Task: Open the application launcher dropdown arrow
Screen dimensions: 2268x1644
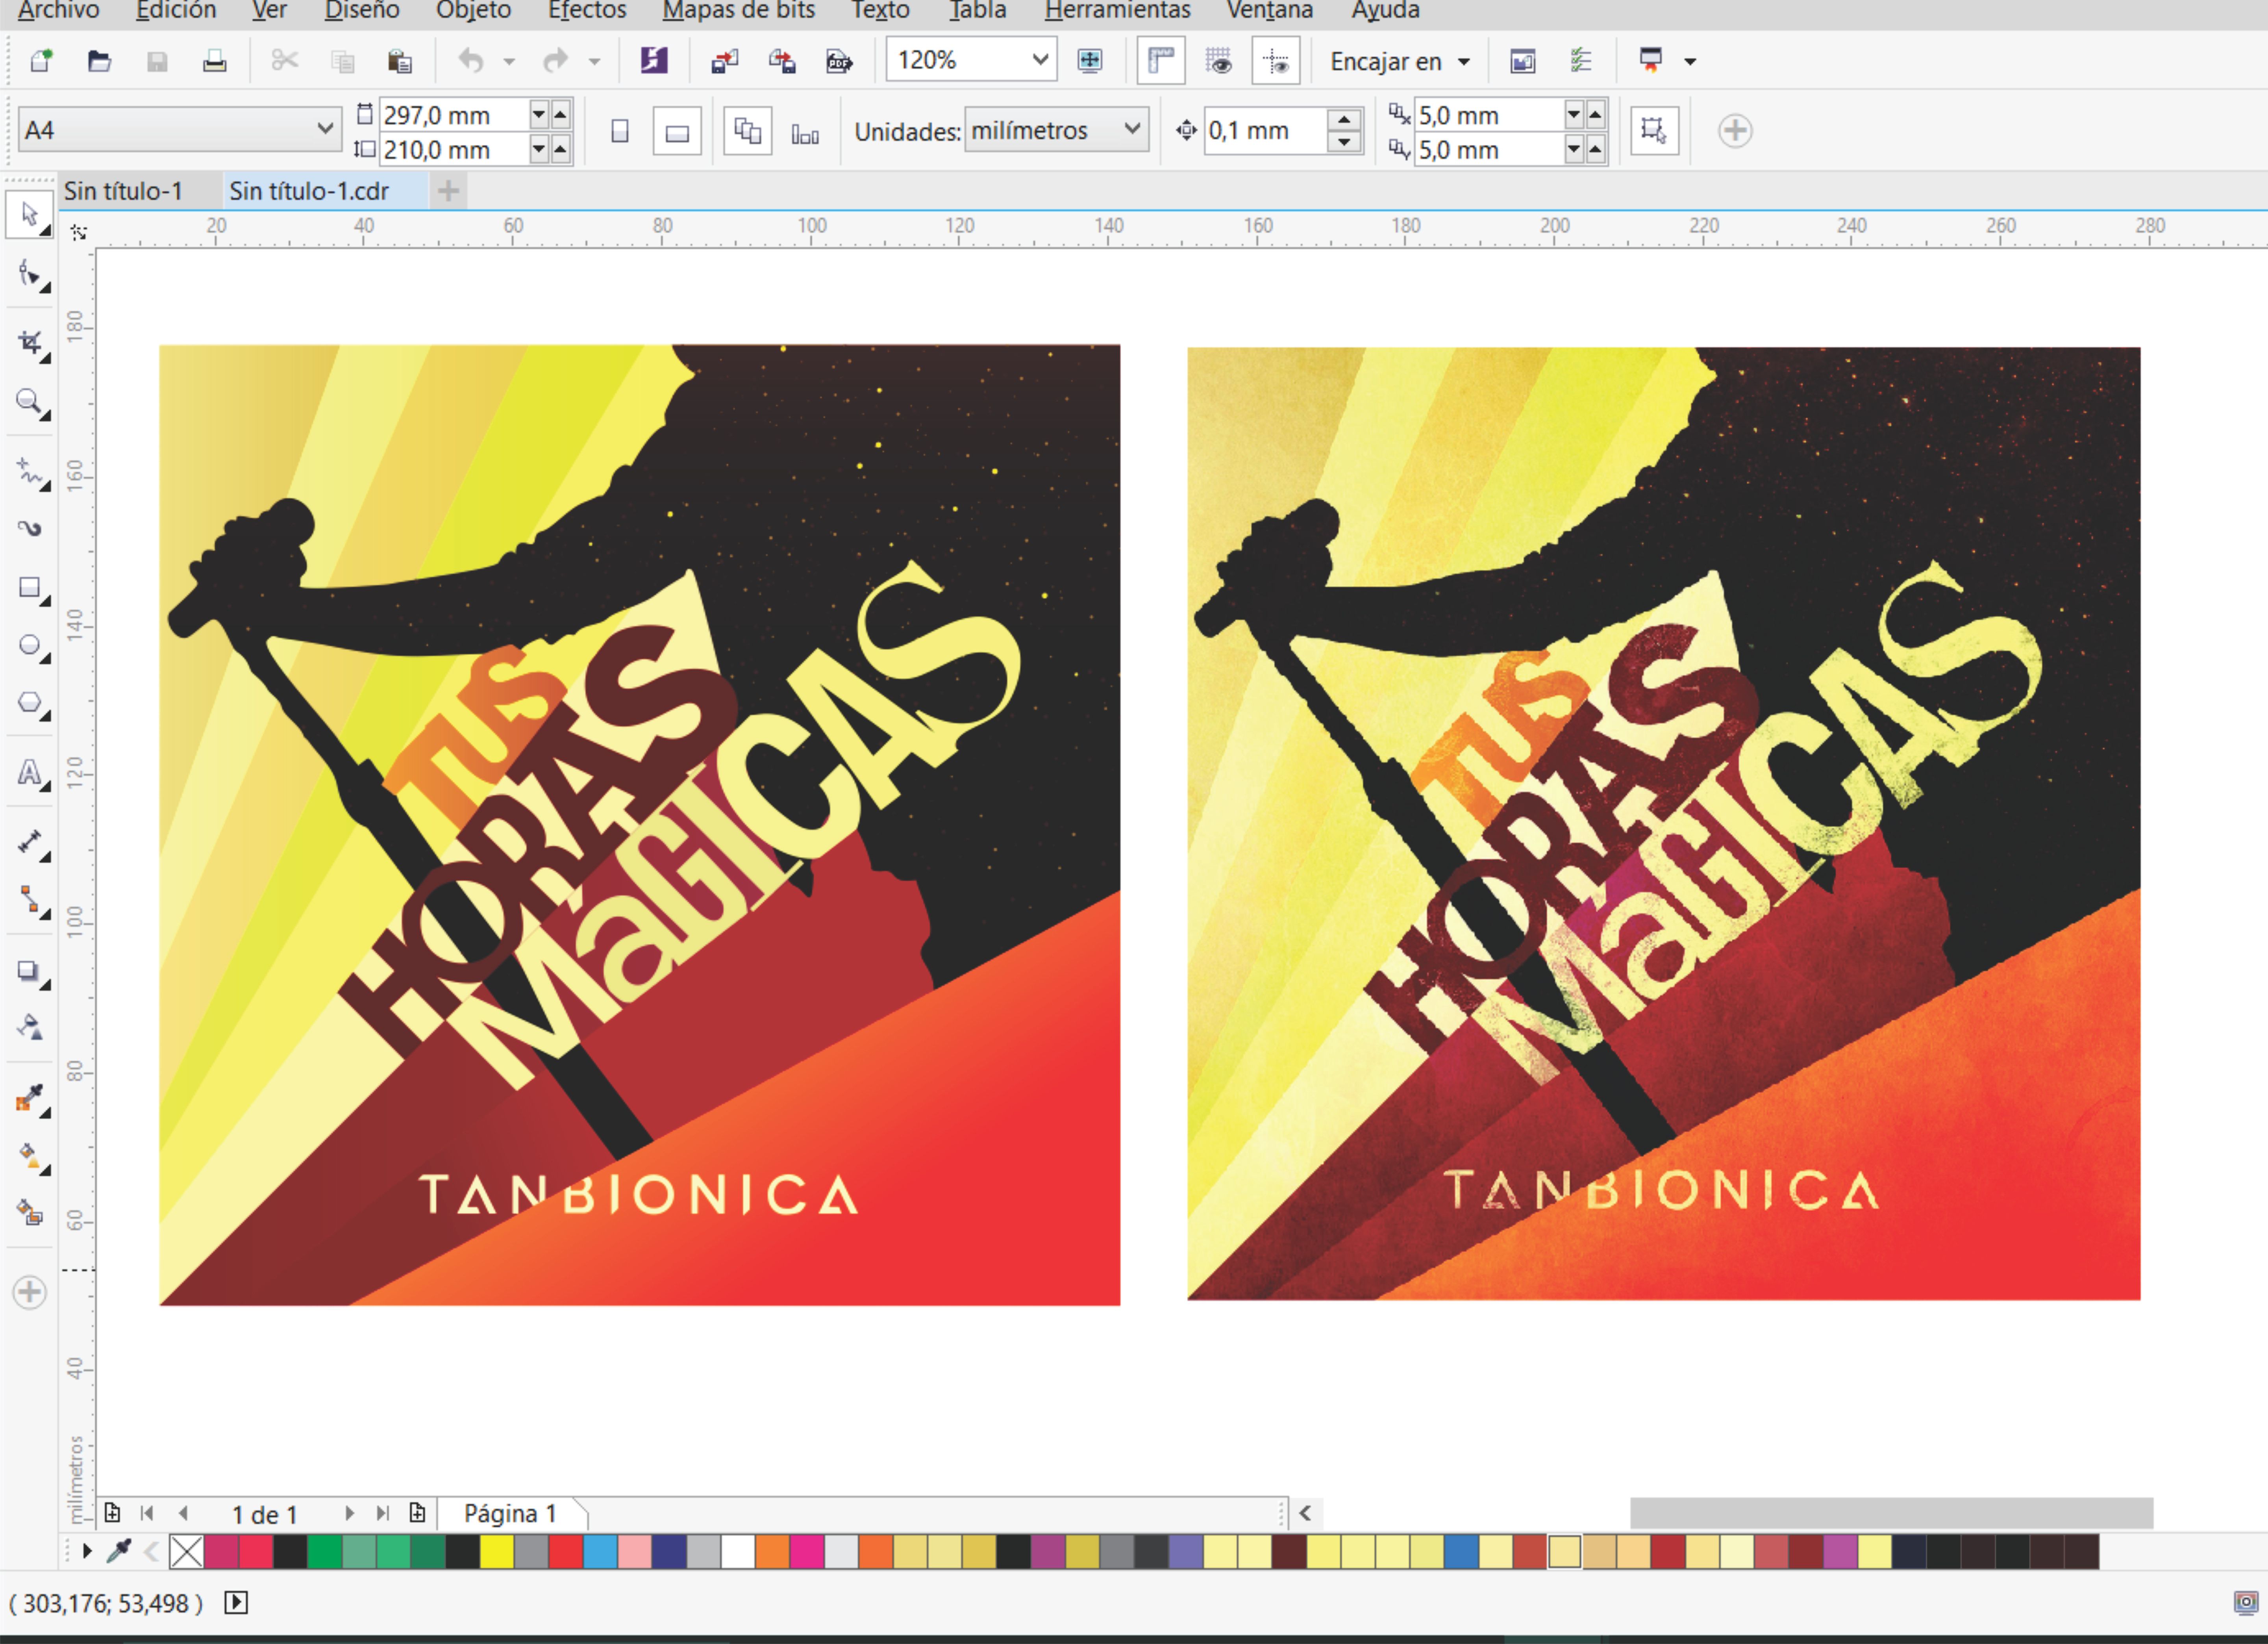Action: click(1690, 62)
